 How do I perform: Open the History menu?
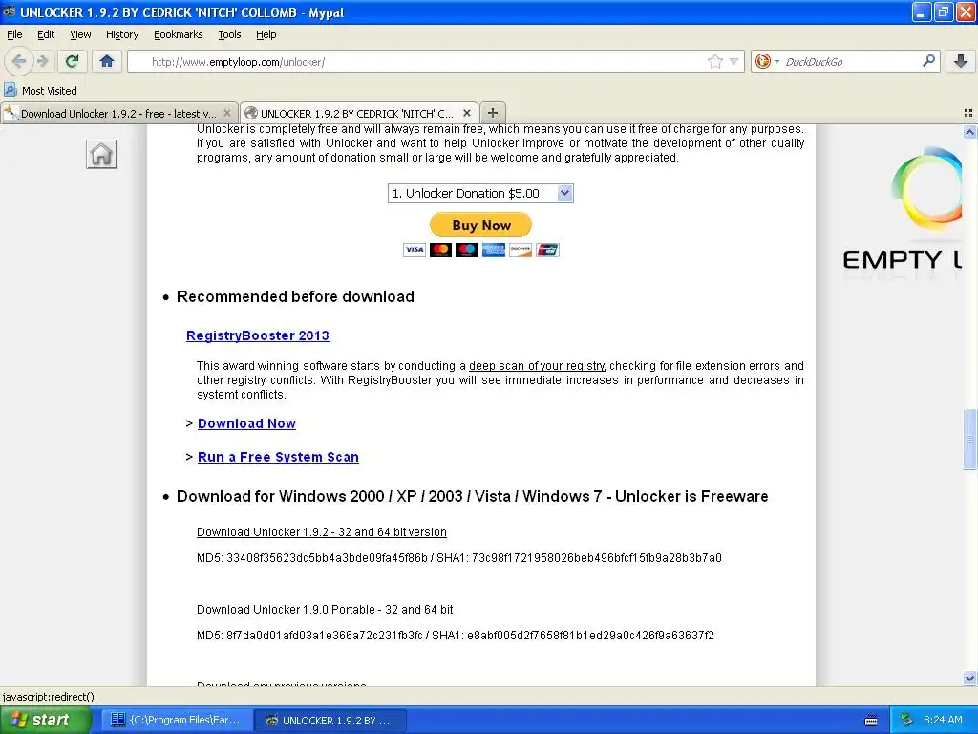click(122, 35)
